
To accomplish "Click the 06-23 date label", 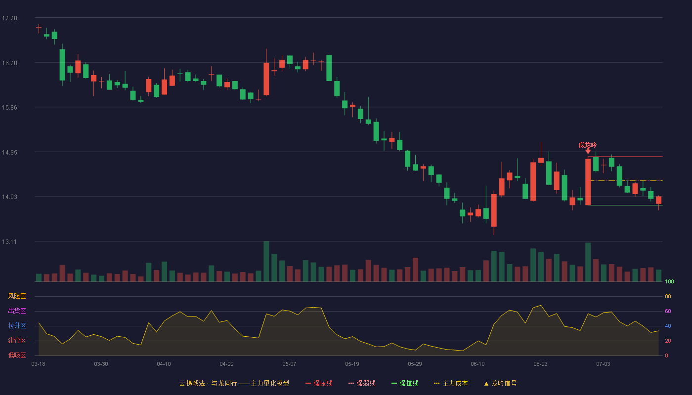I will click(540, 364).
